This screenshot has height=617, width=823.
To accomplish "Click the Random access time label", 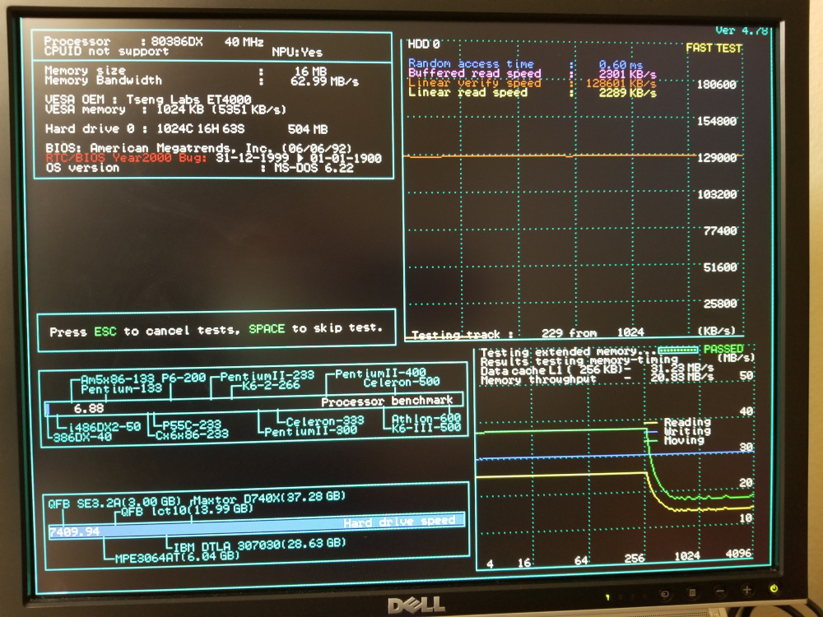I will pos(471,63).
